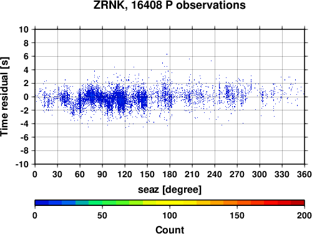Select the dark blue start of colorbar
The height and width of the screenshot is (234, 312).
click(42, 203)
